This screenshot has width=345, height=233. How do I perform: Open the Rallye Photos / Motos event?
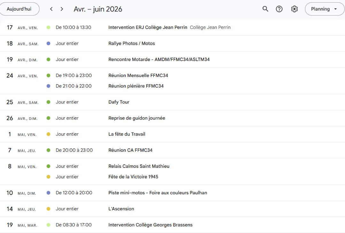point(132,43)
